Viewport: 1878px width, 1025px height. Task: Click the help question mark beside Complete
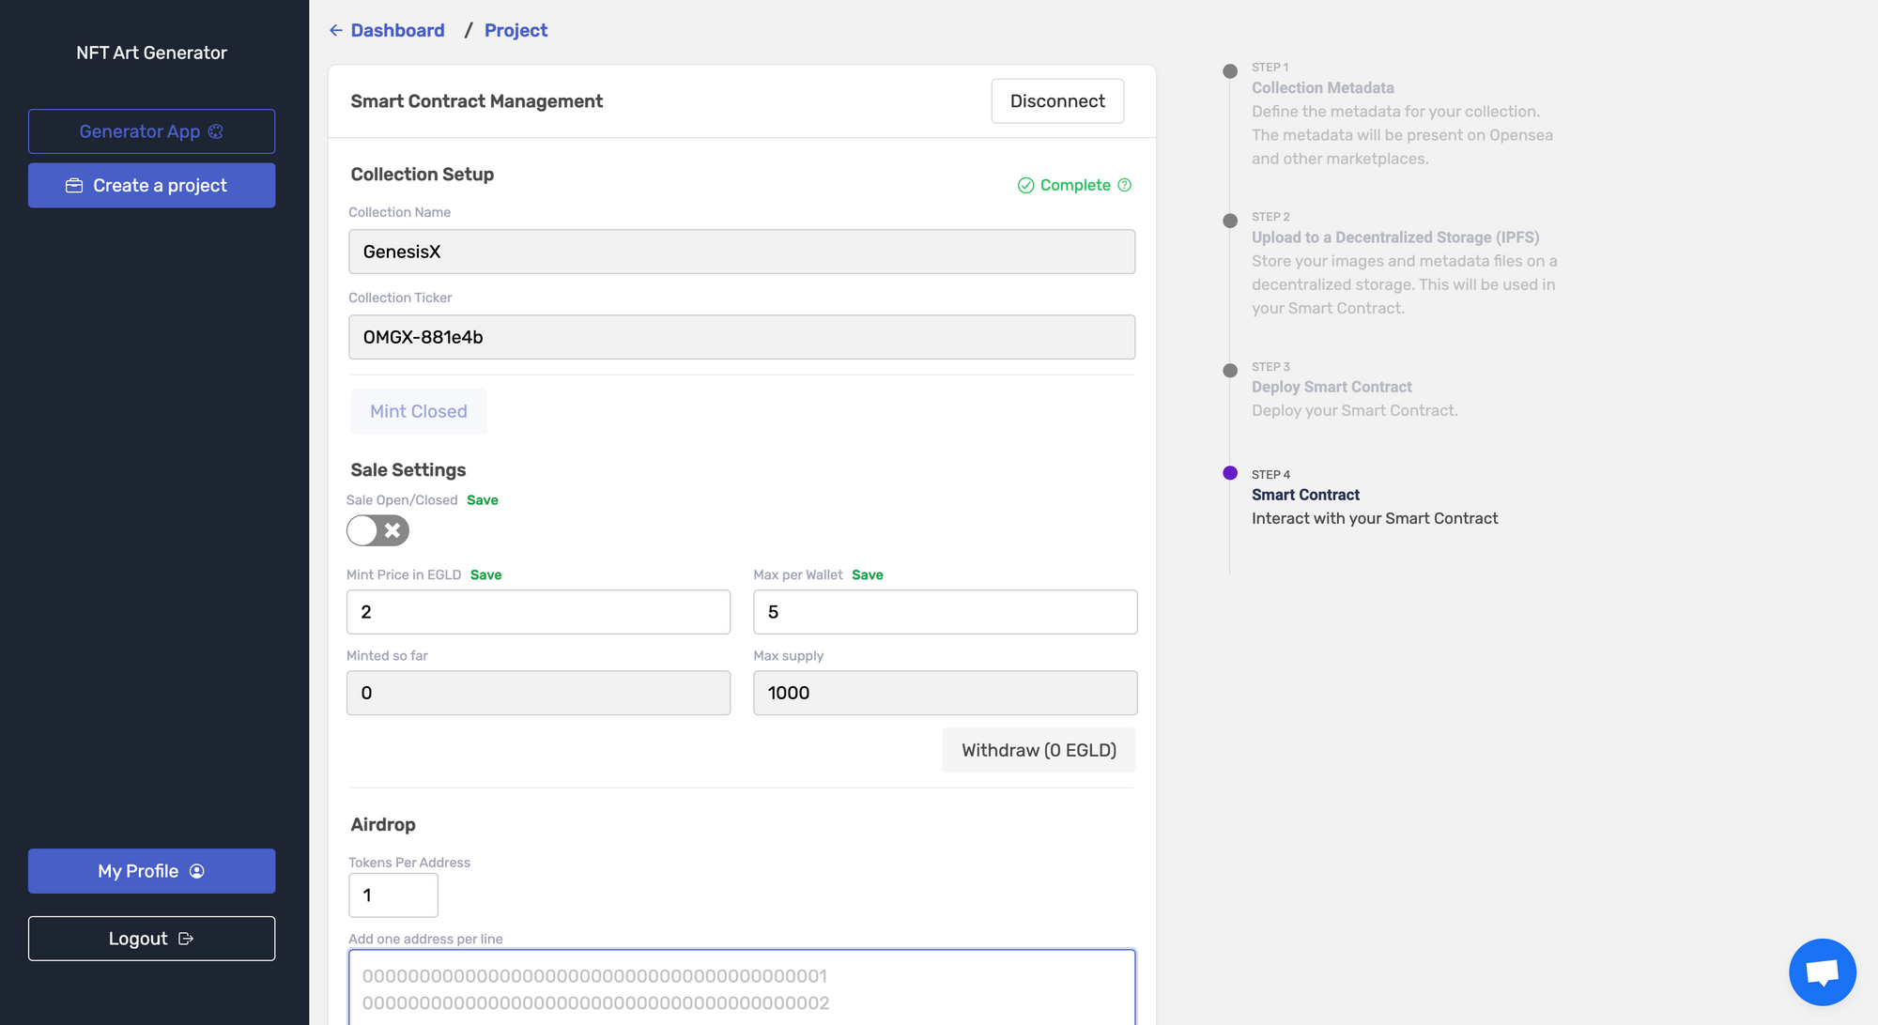pyautogui.click(x=1125, y=185)
